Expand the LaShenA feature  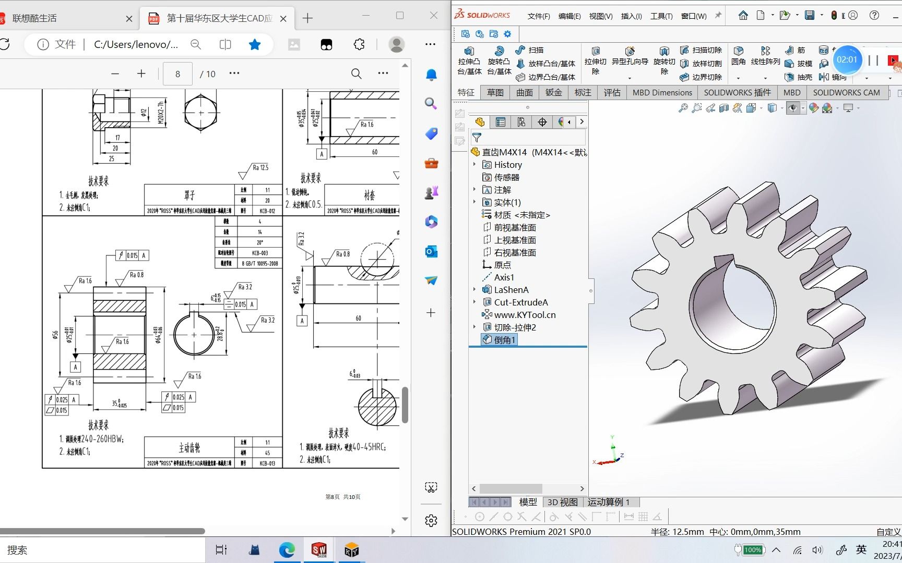(x=474, y=290)
